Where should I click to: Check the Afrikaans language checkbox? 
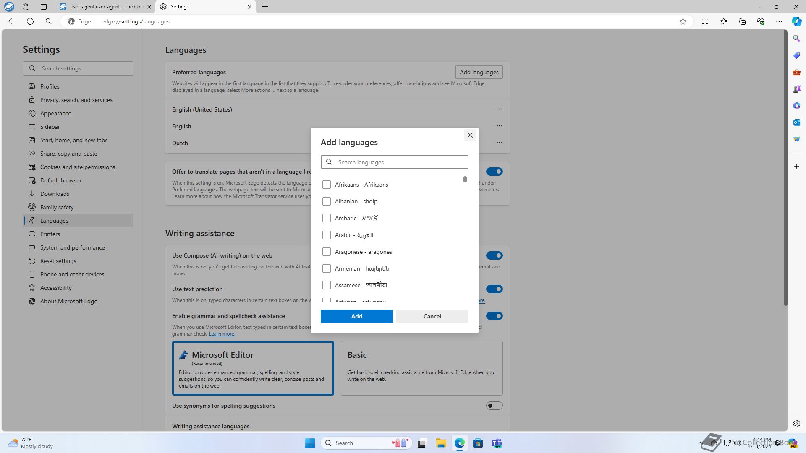pos(326,185)
